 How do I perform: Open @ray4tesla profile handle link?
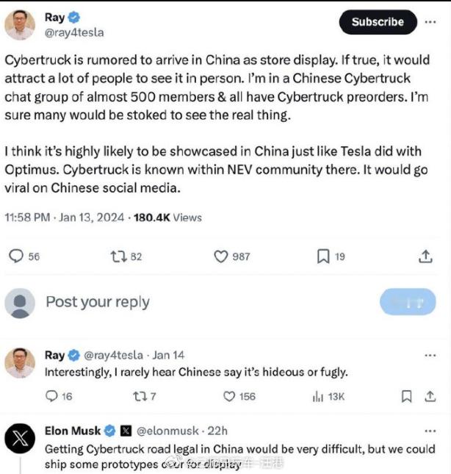(74, 32)
